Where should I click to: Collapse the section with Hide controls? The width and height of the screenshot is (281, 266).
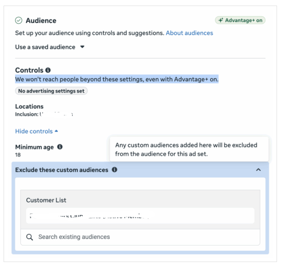(37, 131)
